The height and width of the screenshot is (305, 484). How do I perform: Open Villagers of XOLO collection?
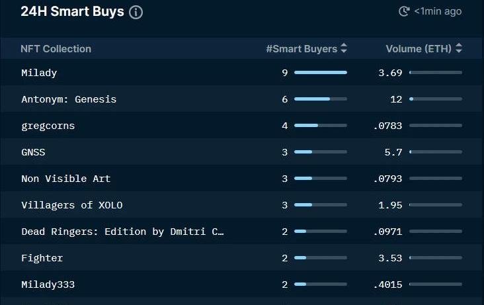[72, 205]
